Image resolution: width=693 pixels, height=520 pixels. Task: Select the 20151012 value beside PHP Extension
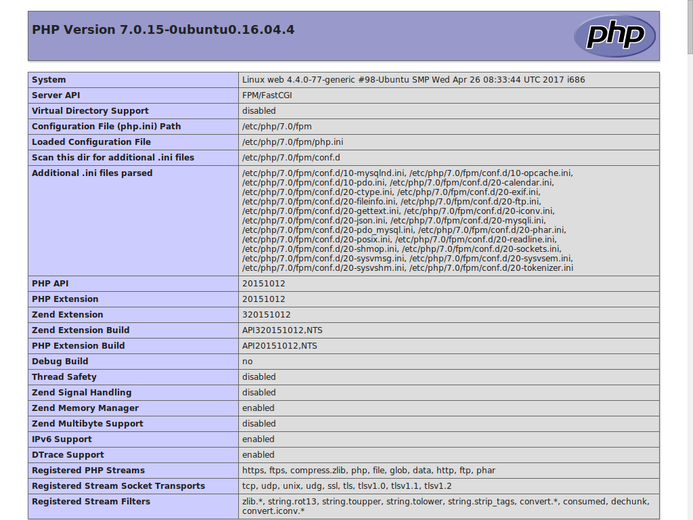click(264, 299)
